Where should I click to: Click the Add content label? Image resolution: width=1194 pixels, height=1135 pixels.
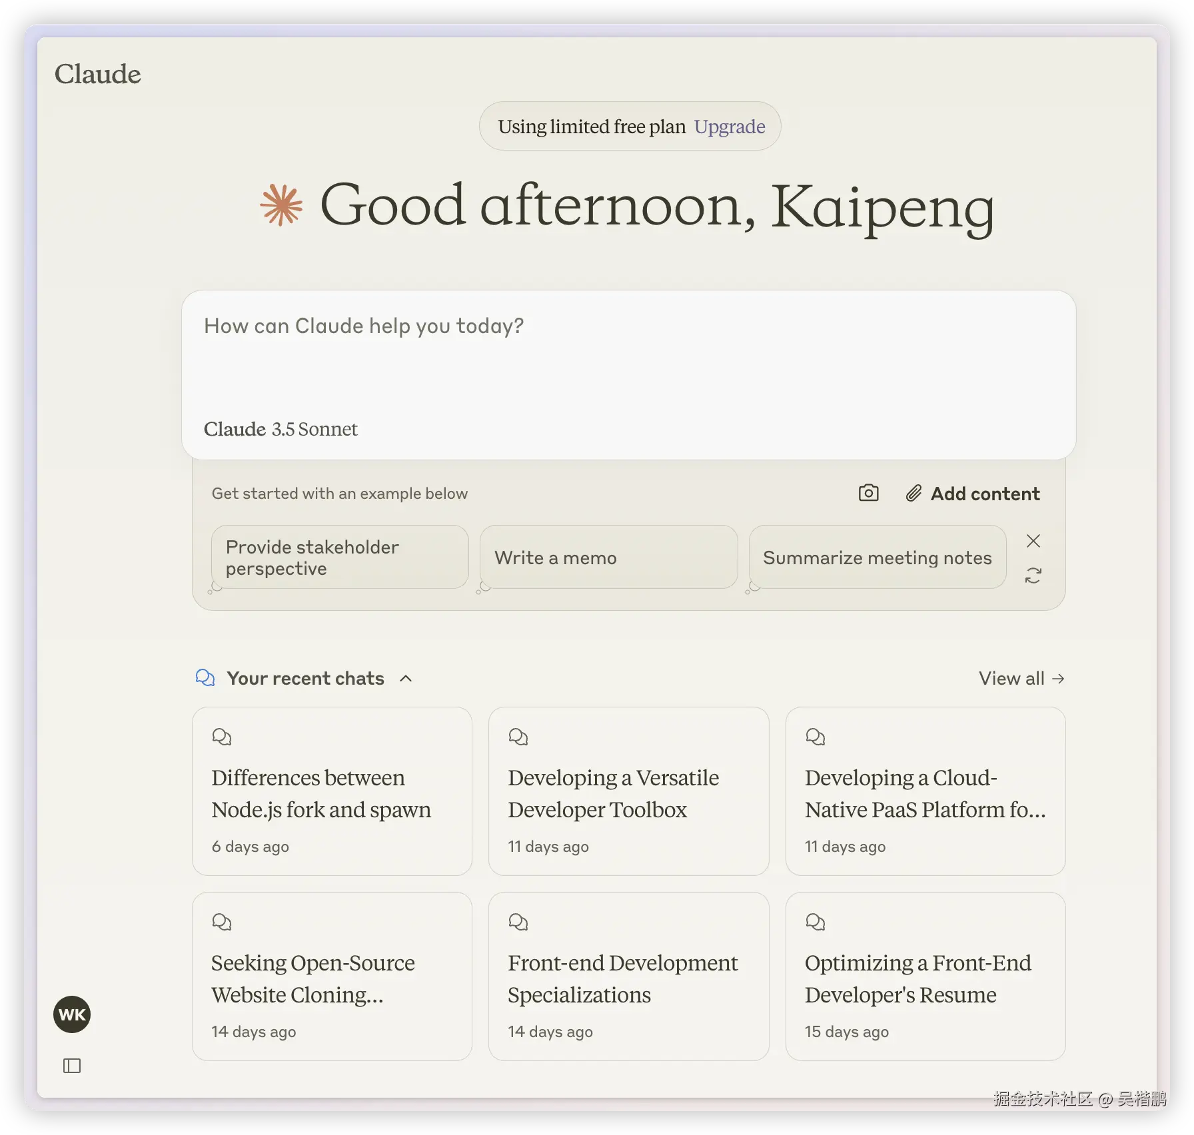tap(985, 494)
